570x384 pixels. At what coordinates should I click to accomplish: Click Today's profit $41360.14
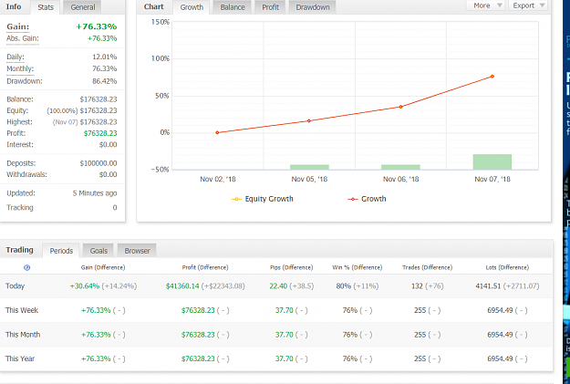coord(182,286)
